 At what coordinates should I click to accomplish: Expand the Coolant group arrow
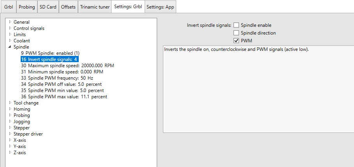(10, 41)
